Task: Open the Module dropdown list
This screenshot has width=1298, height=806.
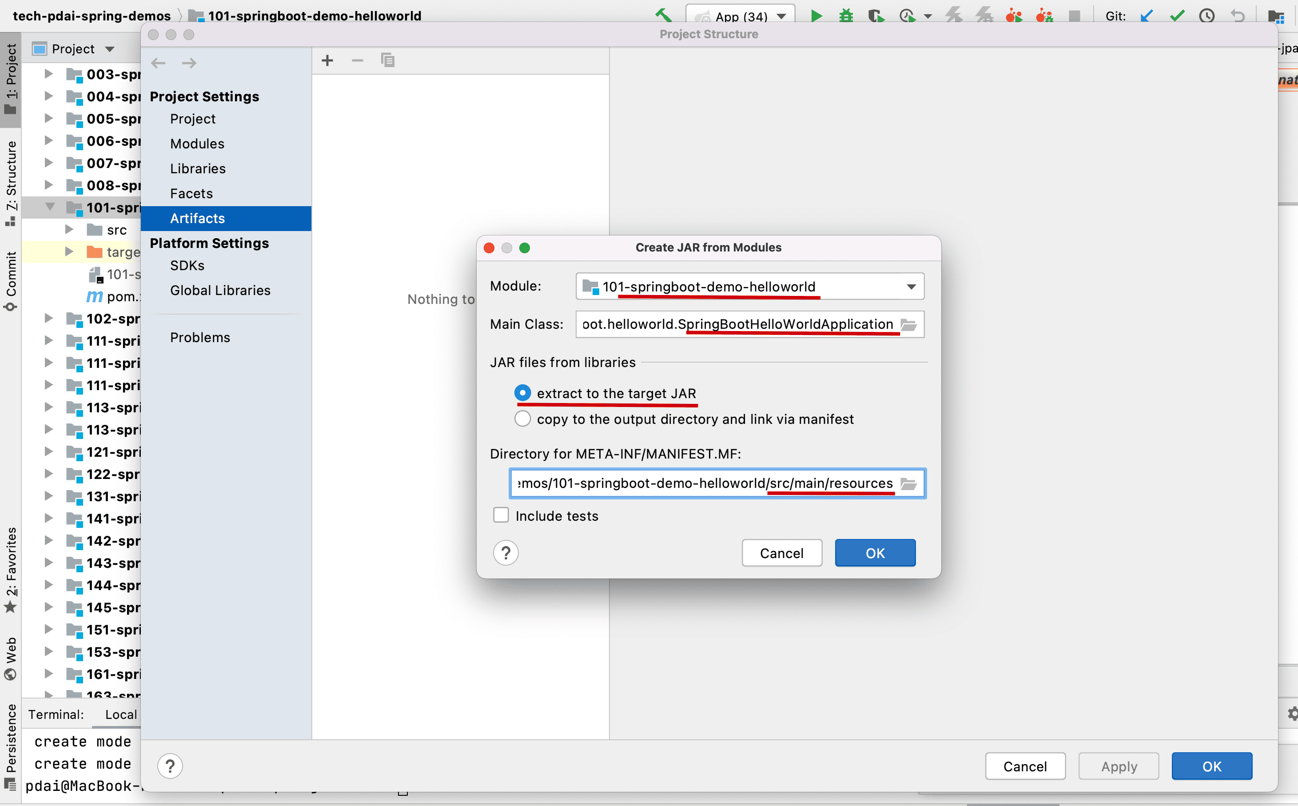Action: (x=911, y=287)
